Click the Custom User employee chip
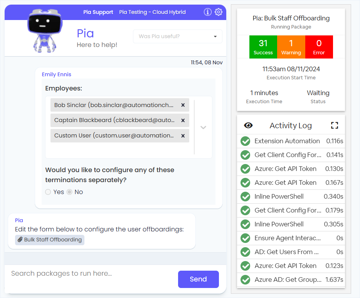The image size is (360, 298). pyautogui.click(x=120, y=136)
